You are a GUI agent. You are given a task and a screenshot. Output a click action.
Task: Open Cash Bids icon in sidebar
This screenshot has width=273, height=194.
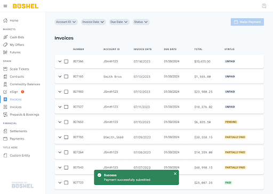pos(5,37)
